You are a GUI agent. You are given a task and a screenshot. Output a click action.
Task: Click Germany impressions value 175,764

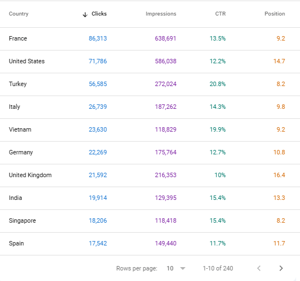point(166,152)
